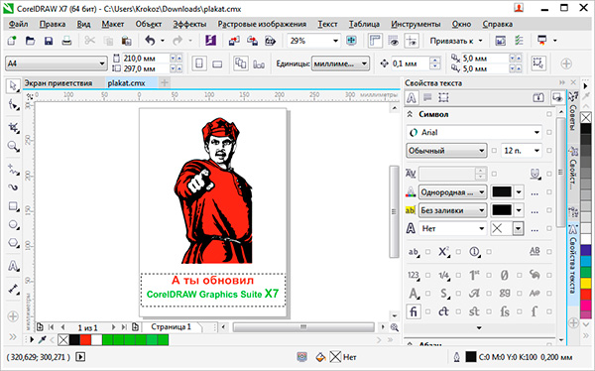595x371 pixels.
Task: Select the Parallel Dimension tool
Action: click(13, 289)
